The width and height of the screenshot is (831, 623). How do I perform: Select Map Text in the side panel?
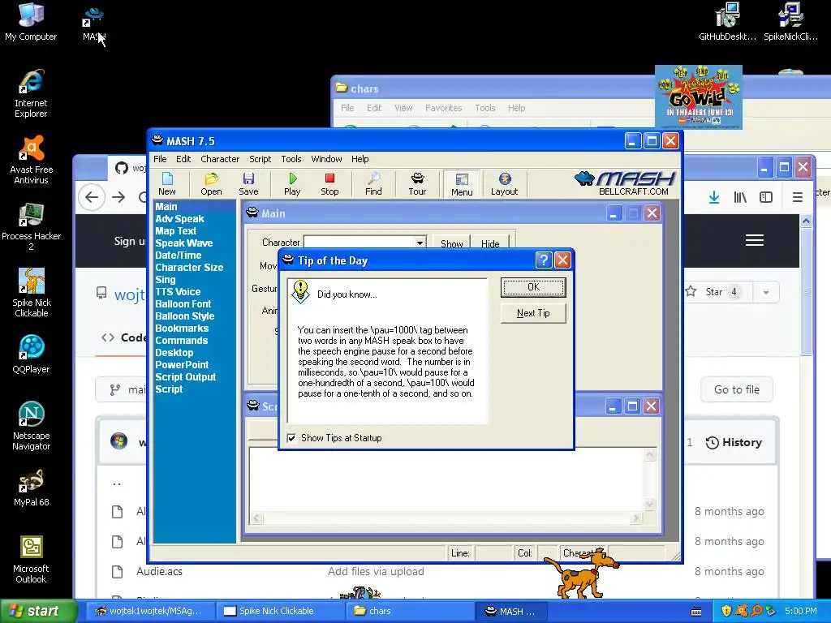[176, 231]
